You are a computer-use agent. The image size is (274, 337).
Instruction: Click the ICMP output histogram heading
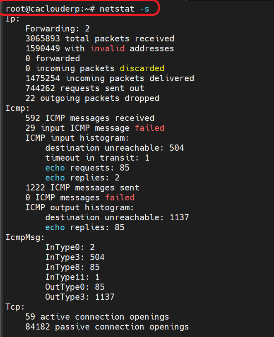tap(80, 207)
